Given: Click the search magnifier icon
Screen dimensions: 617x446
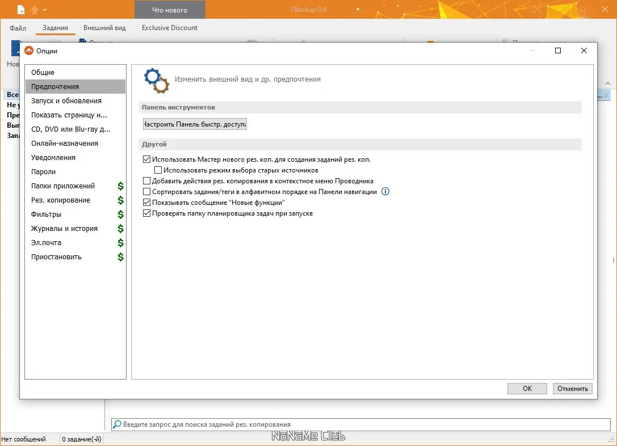Looking at the screenshot, I should (x=117, y=424).
